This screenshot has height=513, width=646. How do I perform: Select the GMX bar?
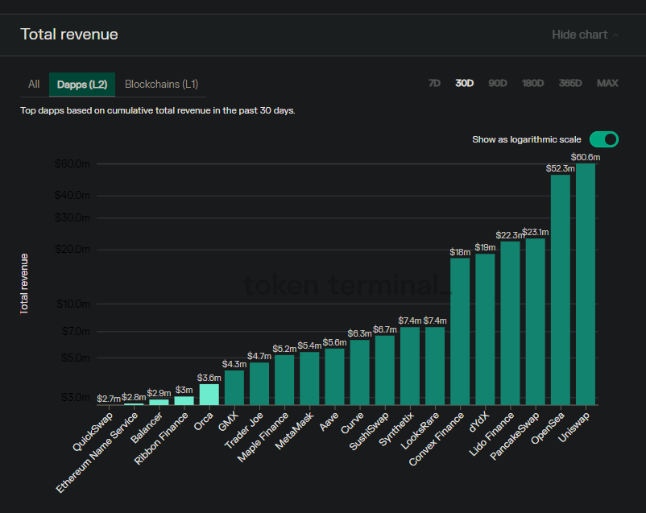click(x=234, y=387)
